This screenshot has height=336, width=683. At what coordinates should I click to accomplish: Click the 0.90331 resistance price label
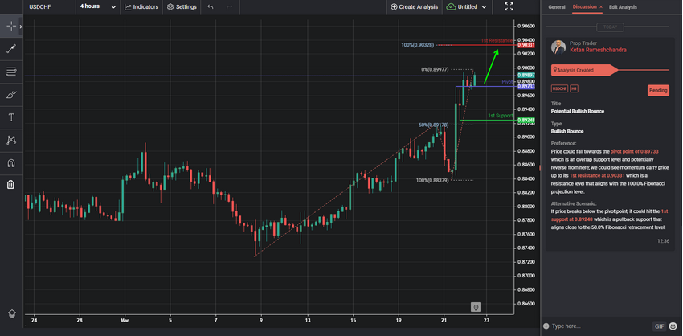pos(526,45)
